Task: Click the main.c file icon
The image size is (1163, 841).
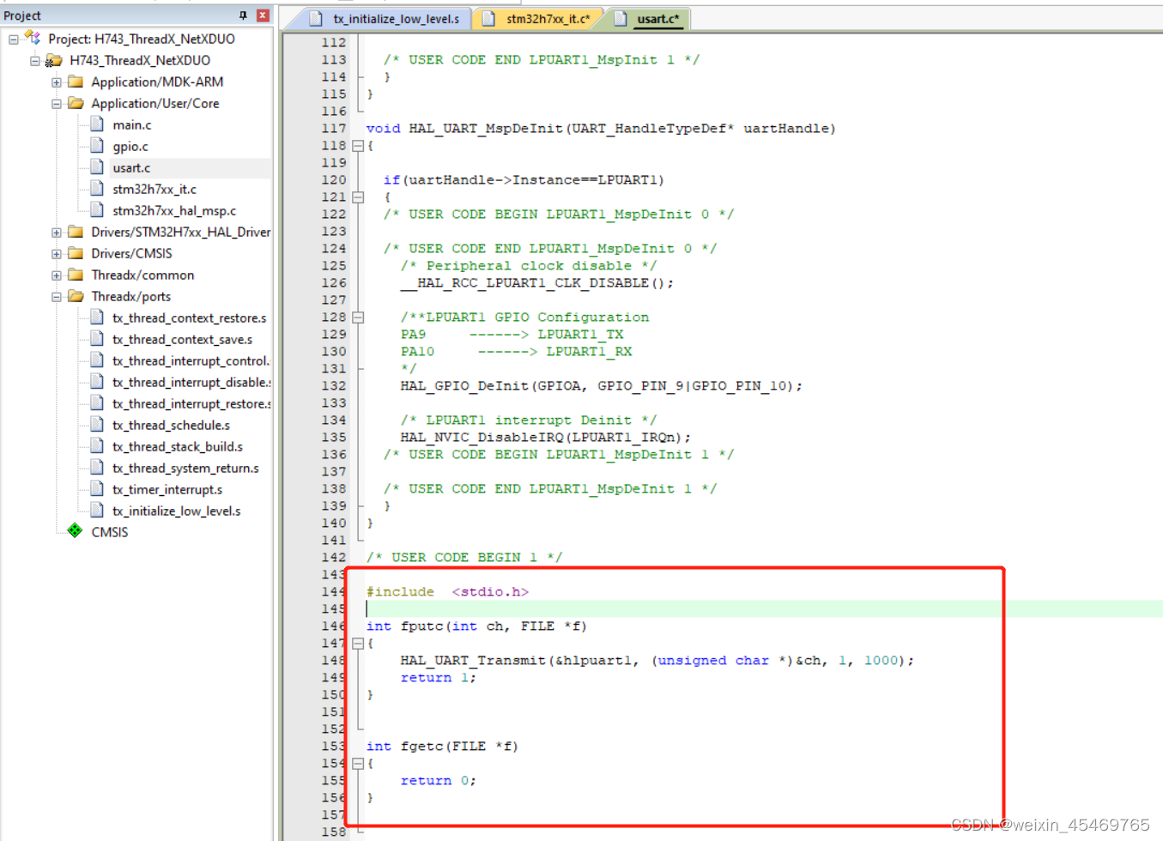Action: point(97,124)
